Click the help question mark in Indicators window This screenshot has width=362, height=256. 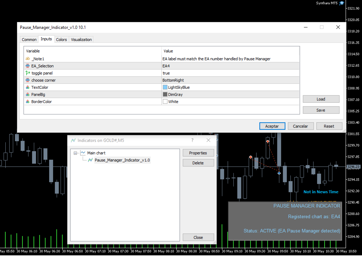click(x=192, y=140)
